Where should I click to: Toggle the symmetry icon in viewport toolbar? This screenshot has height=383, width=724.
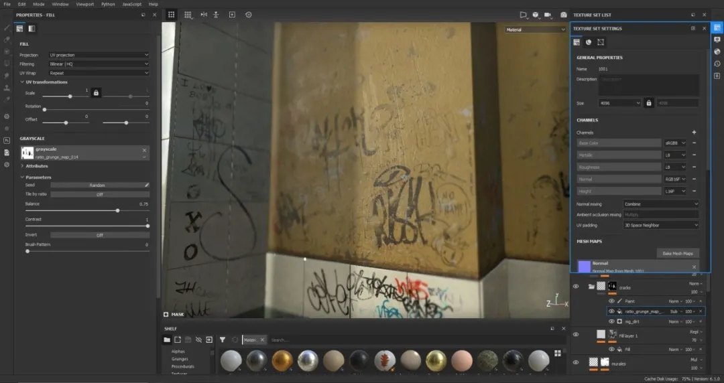pos(204,15)
